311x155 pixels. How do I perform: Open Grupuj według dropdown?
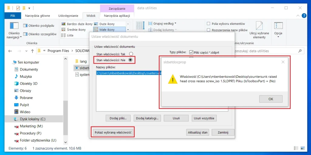162,24
